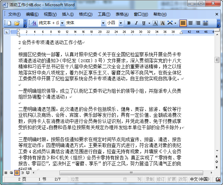
Task: Click the horizontal scrollbar thumb
Action: point(131,173)
